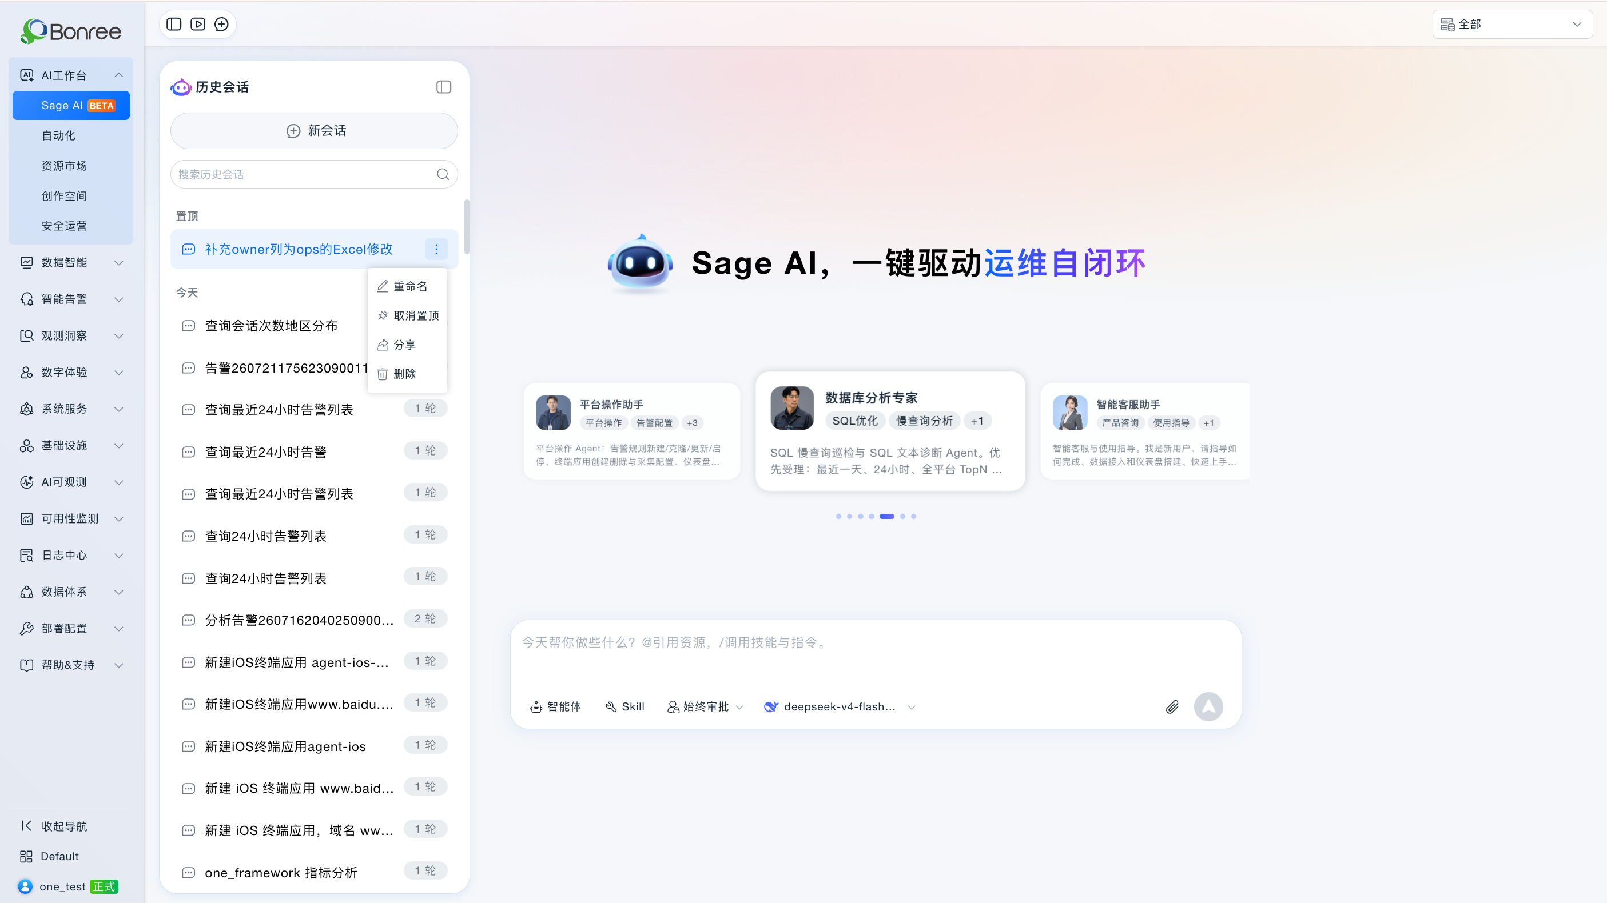
Task: Expand the 观测洞察 chevron
Action: tap(118, 335)
